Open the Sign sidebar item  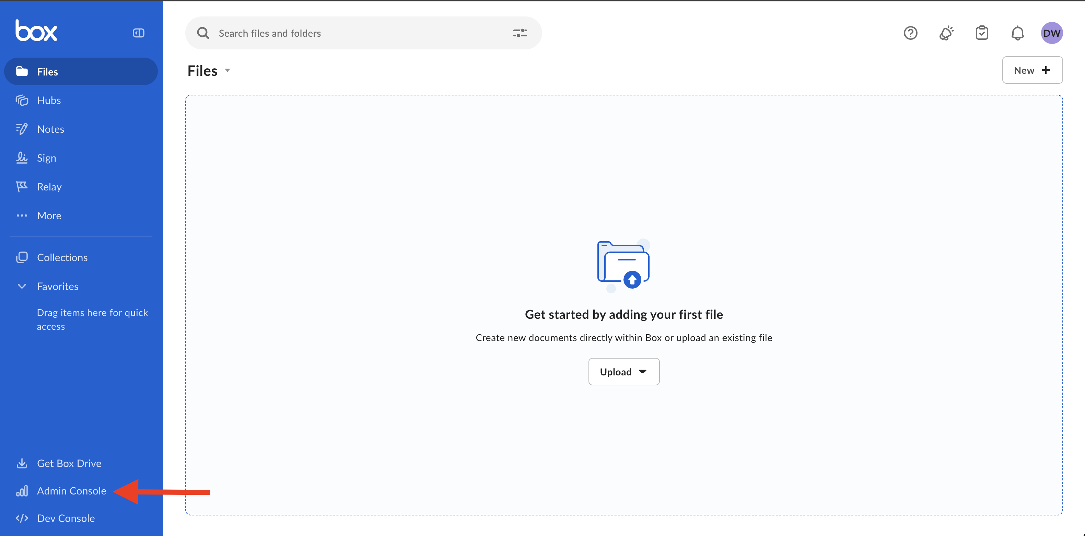[46, 158]
